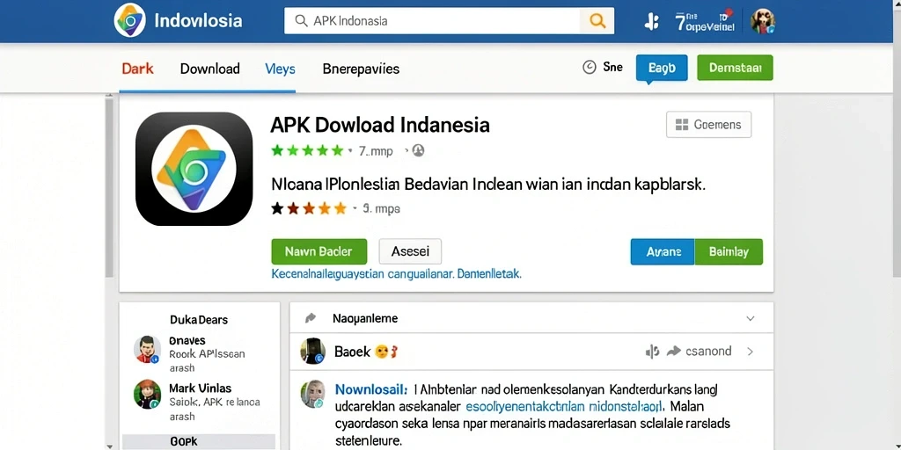Open the Bnerepaviies tab
The image size is (901, 450).
point(361,69)
